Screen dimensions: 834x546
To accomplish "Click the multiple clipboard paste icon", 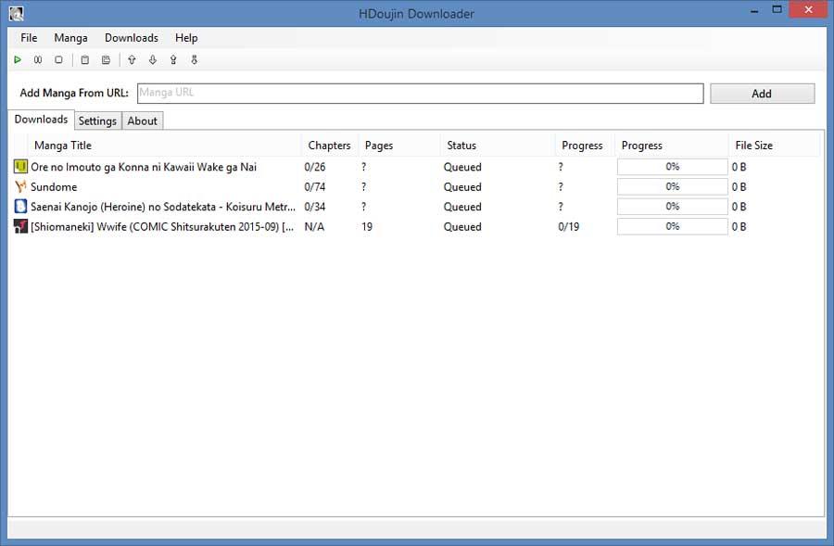I will coord(106,60).
